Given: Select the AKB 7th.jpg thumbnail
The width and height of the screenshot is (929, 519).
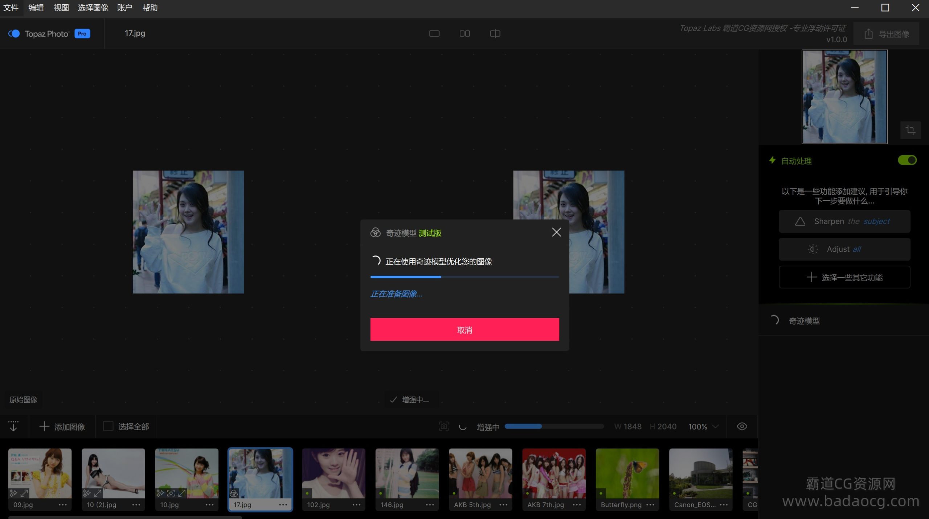Looking at the screenshot, I should tap(553, 473).
